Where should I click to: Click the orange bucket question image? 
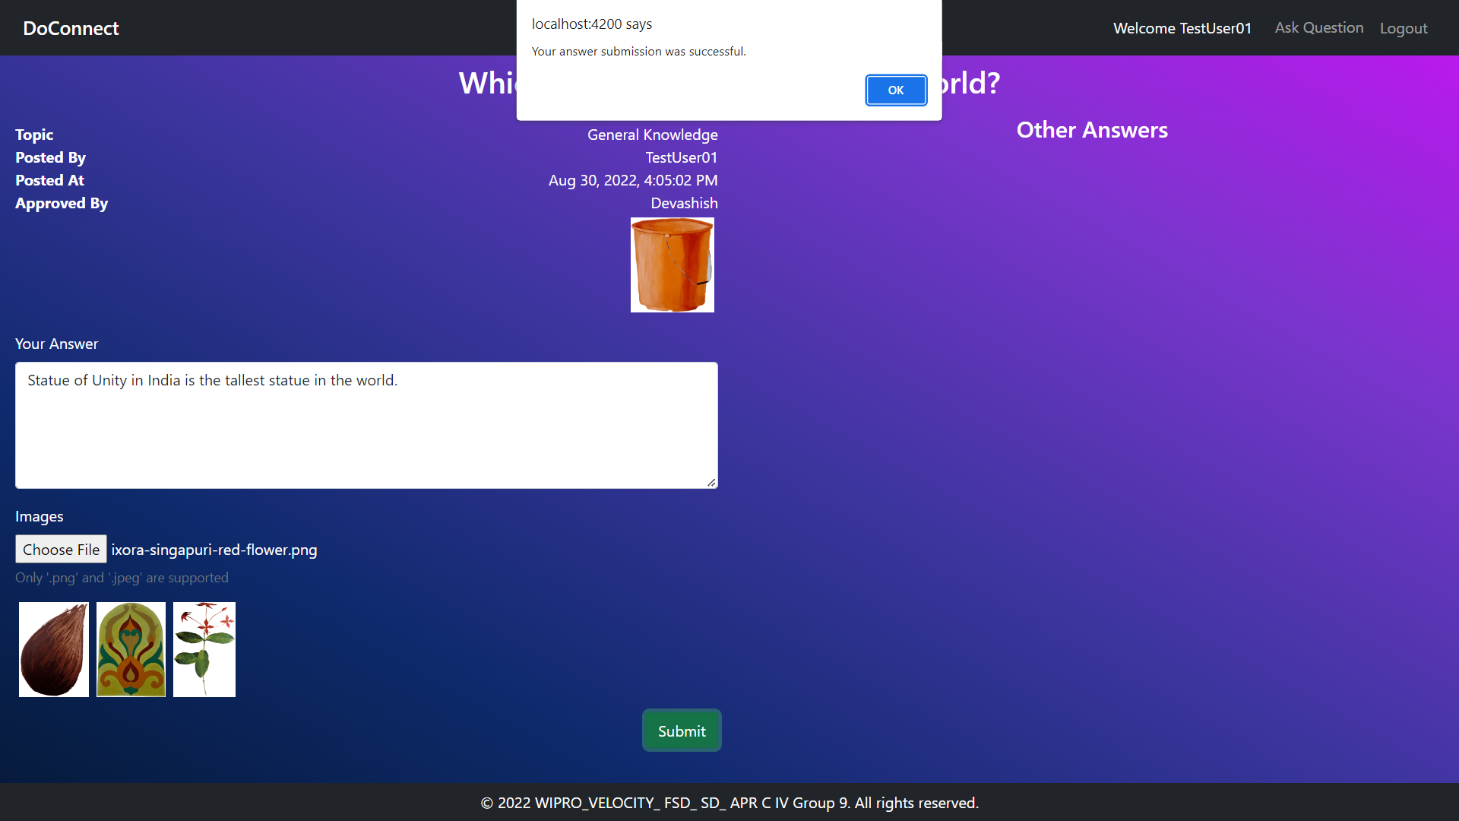[x=672, y=265]
